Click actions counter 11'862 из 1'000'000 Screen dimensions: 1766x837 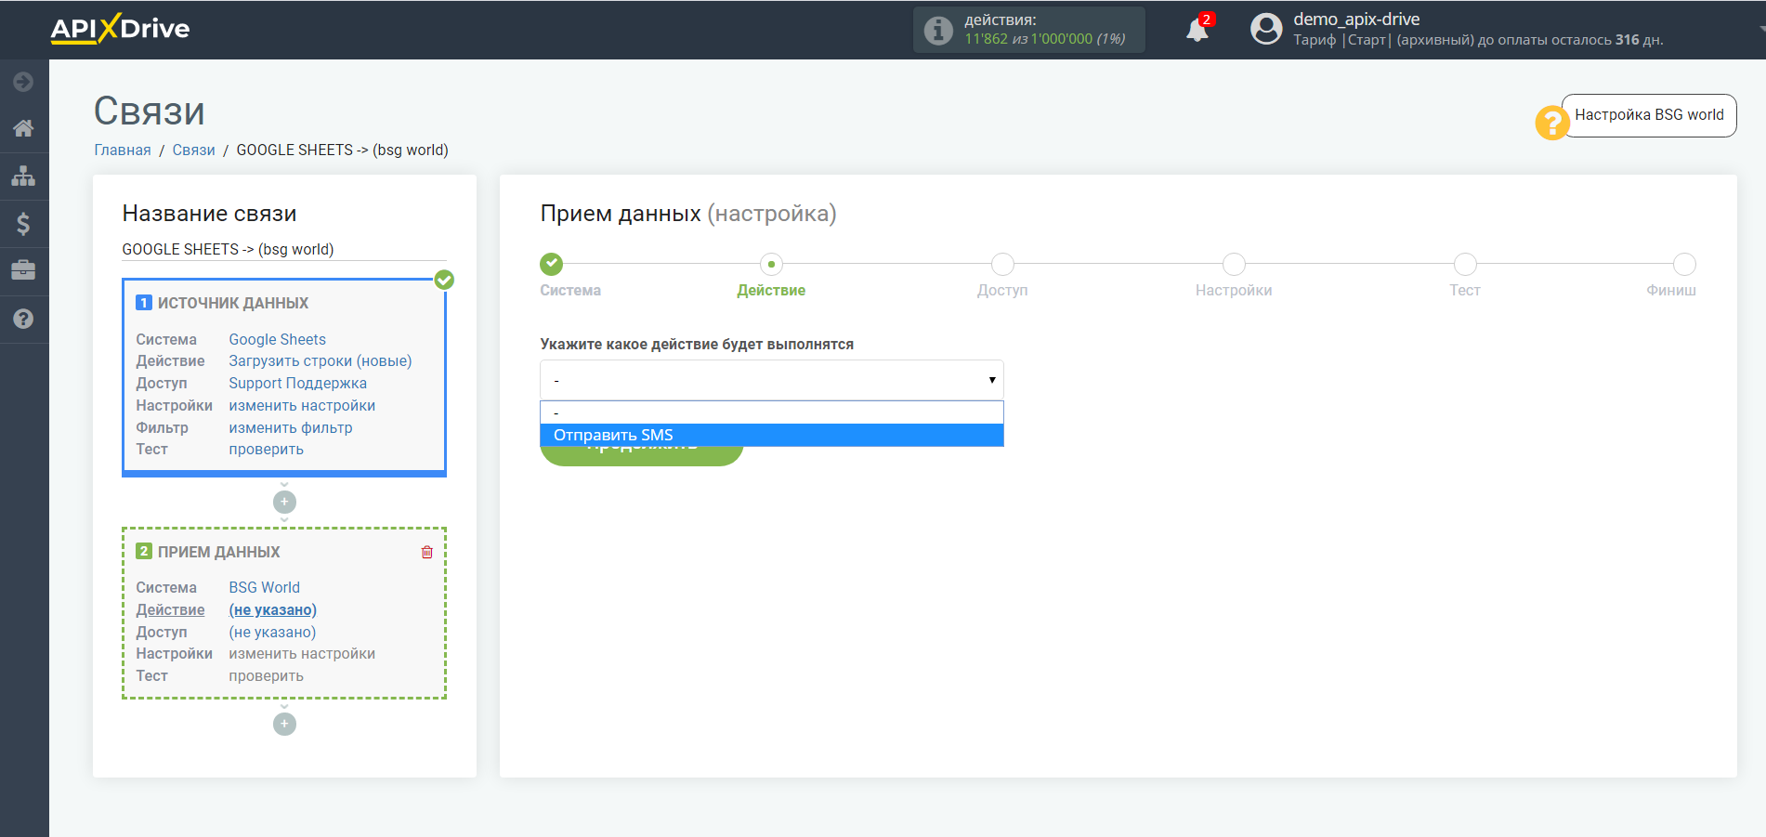[x=1045, y=39]
